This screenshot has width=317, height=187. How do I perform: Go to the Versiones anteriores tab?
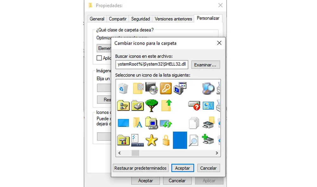[173, 19]
